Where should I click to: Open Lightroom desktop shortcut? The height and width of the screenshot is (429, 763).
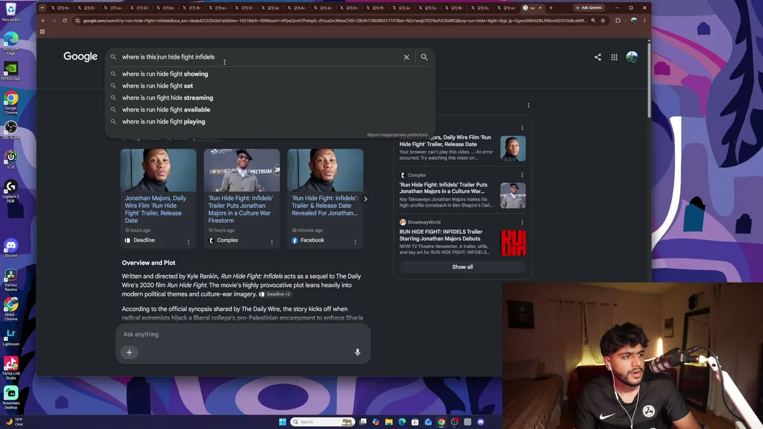coord(11,337)
